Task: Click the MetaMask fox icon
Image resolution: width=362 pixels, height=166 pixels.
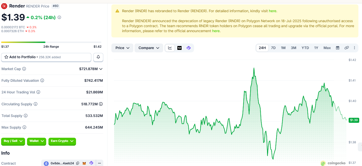Action: [x=84, y=164]
